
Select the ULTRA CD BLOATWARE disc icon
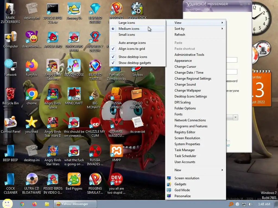tap(32, 183)
